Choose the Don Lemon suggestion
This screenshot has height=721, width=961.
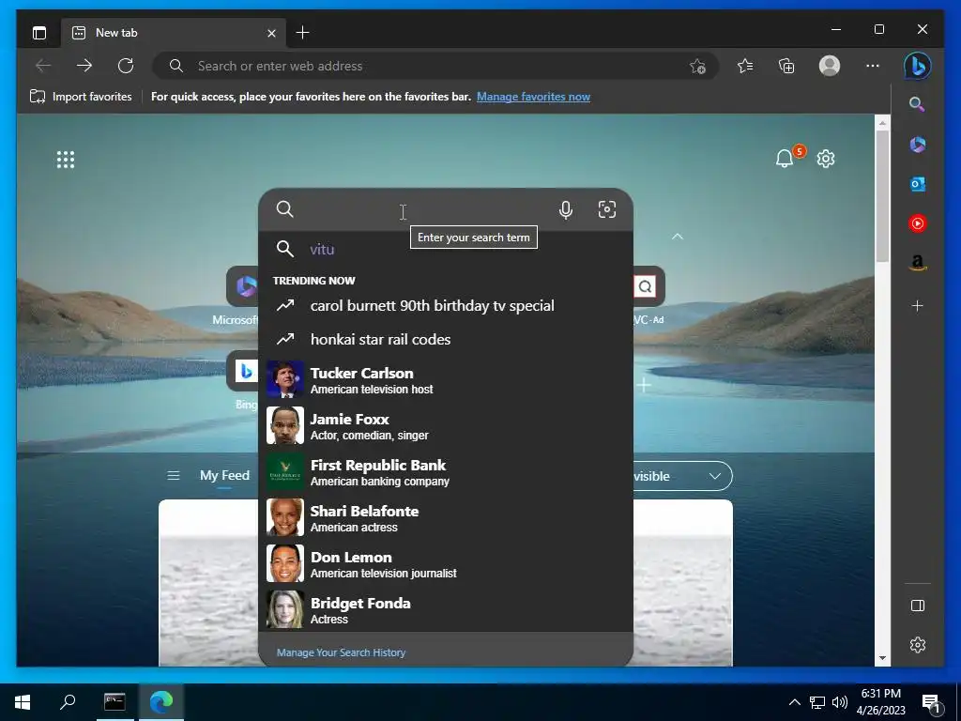(x=446, y=563)
